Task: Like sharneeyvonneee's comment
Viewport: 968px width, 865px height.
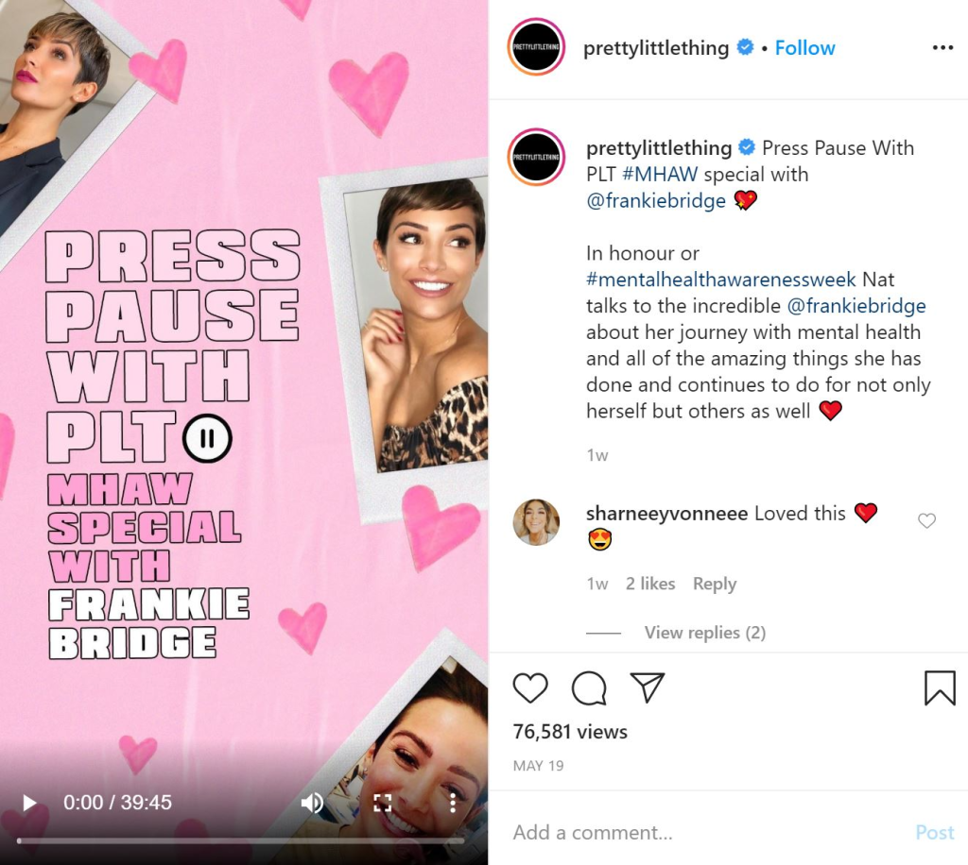Action: [x=926, y=520]
